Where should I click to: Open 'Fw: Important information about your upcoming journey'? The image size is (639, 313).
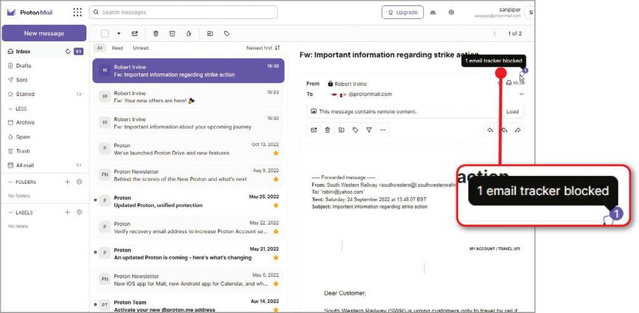coord(188,123)
